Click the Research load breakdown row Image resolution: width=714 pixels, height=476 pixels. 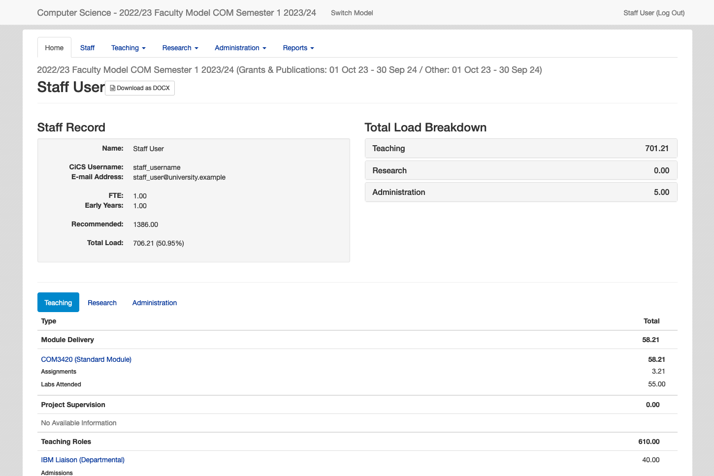coord(521,170)
